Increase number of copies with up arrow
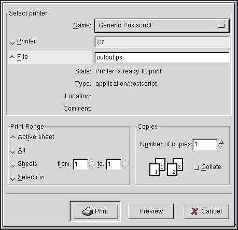 220,142
